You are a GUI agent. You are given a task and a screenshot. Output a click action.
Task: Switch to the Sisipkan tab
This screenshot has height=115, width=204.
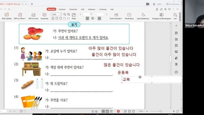pyautogui.click(x=62, y=9)
